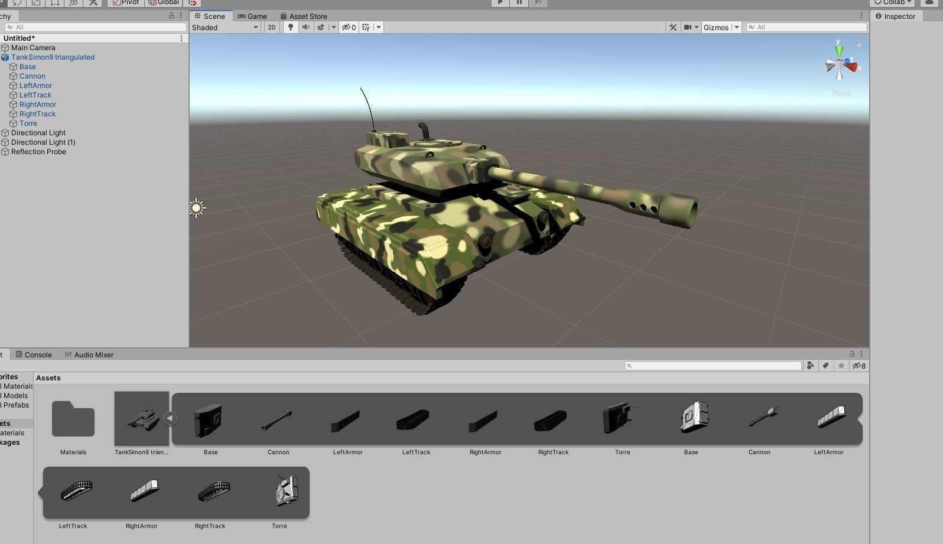Click the scene camera settings icon
Screen dimensions: 943x544
pos(688,27)
